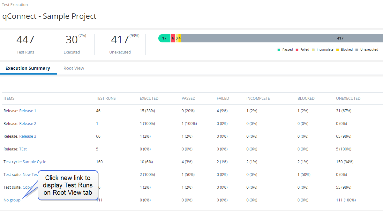This screenshot has height=211, width=383.
Task: Click the TEST RUNS column header
Action: (x=106, y=98)
